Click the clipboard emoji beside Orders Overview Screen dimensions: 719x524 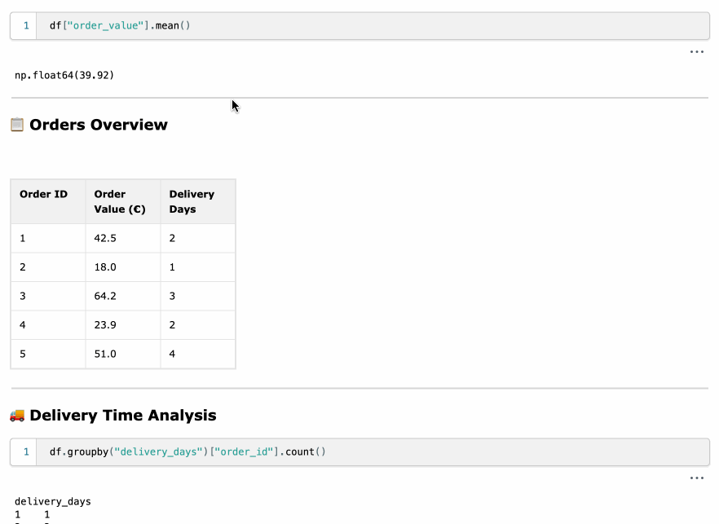tap(17, 125)
